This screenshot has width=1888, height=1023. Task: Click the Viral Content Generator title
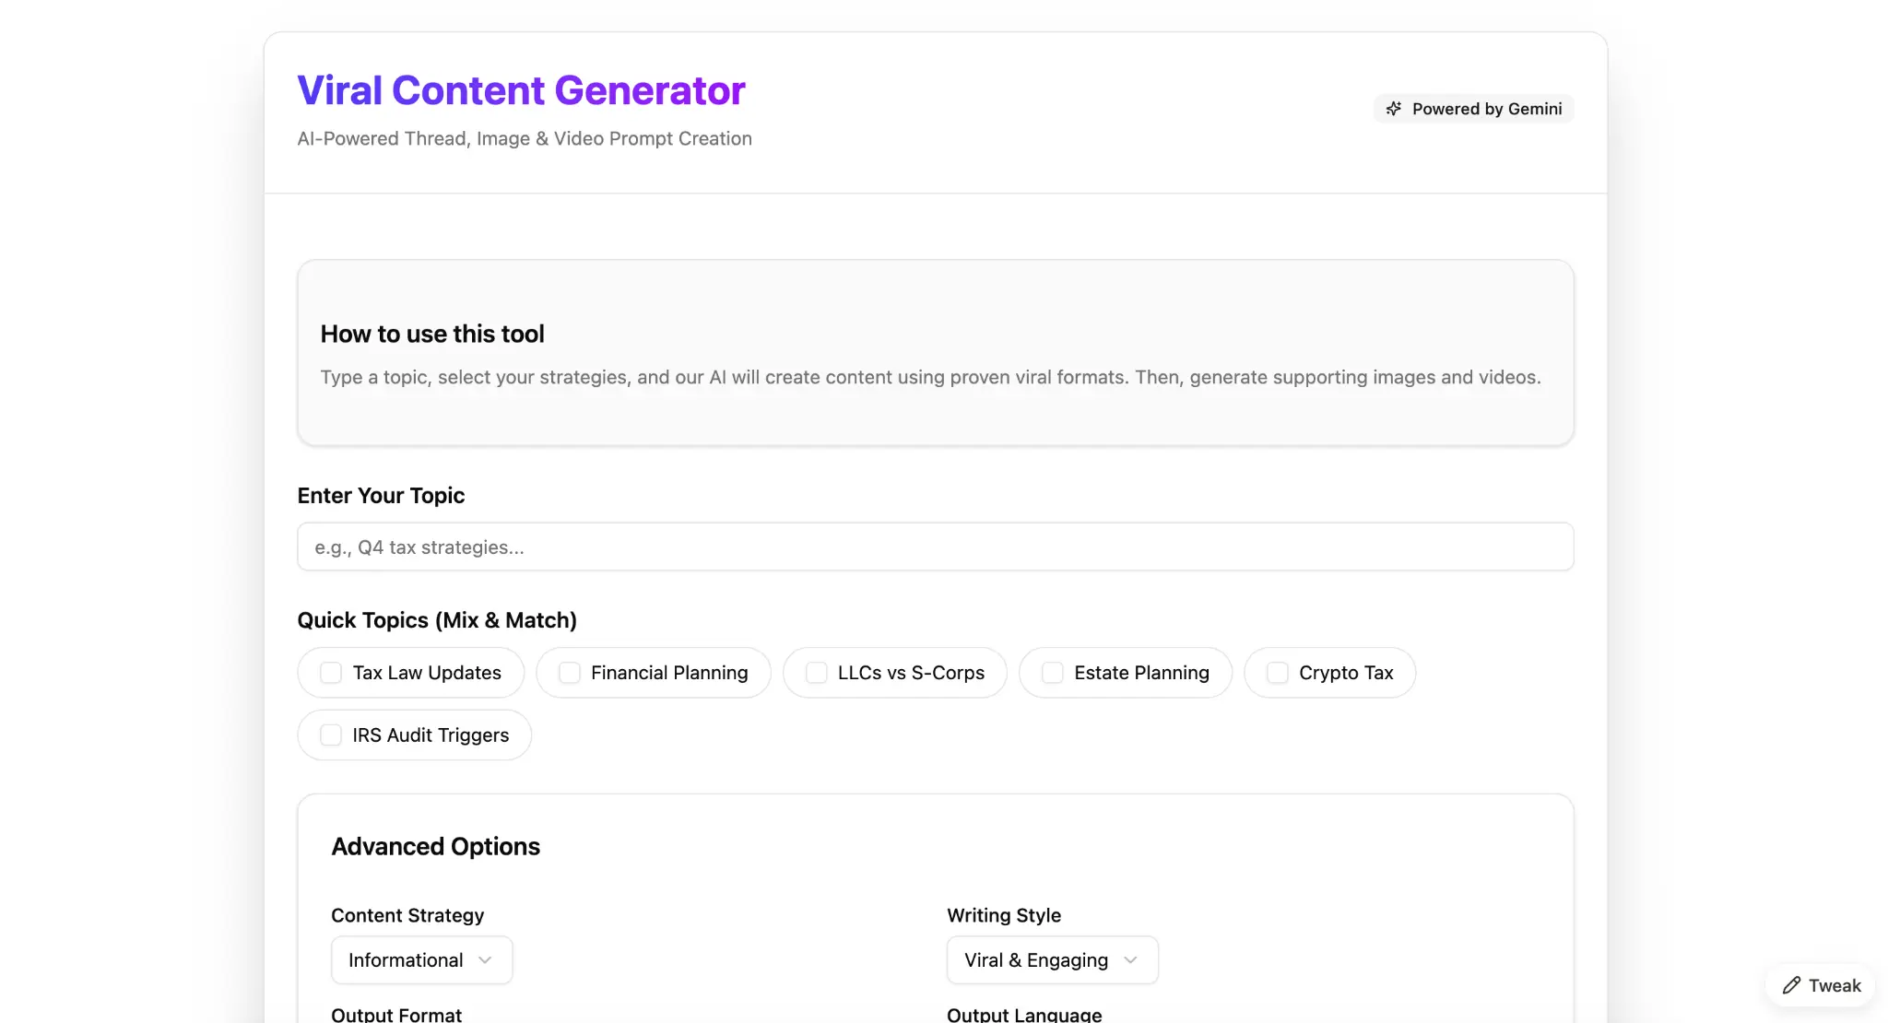click(521, 90)
